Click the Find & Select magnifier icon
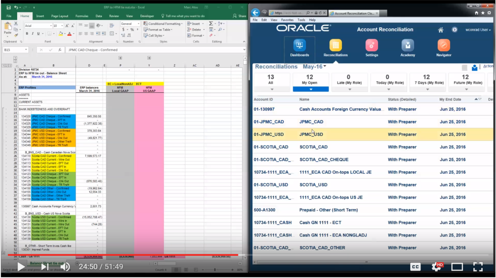Screen dimensions: 496x278 pyautogui.click(x=220, y=30)
